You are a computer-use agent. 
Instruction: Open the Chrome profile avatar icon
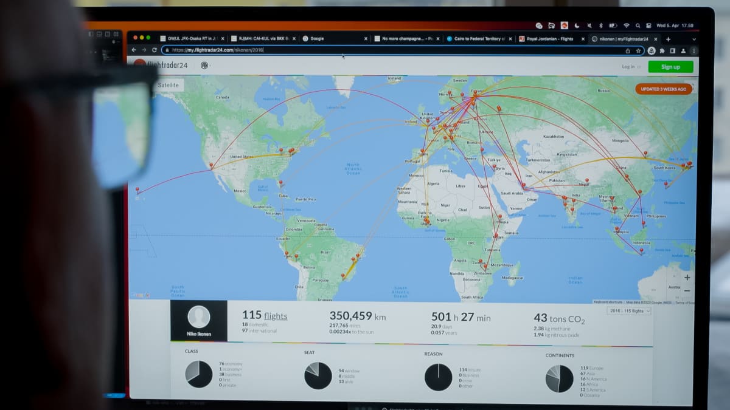tap(683, 50)
